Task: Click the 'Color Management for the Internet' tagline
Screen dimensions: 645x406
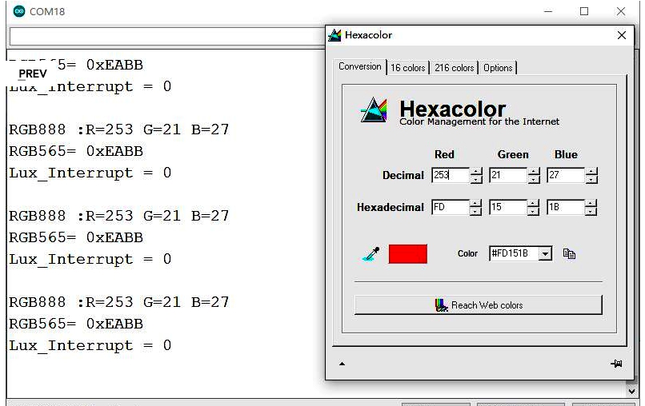Action: pos(479,121)
